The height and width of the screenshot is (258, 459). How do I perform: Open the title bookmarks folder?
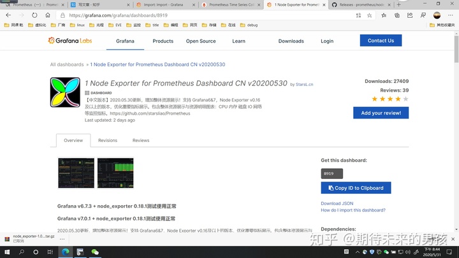click(x=152, y=25)
